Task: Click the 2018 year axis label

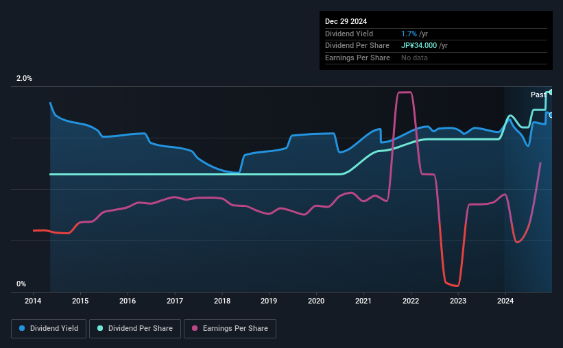Action: click(222, 301)
